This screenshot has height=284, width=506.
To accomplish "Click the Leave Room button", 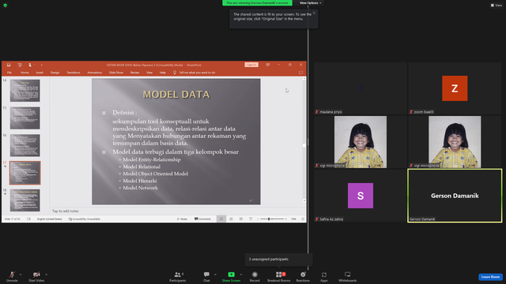I will 490,277.
